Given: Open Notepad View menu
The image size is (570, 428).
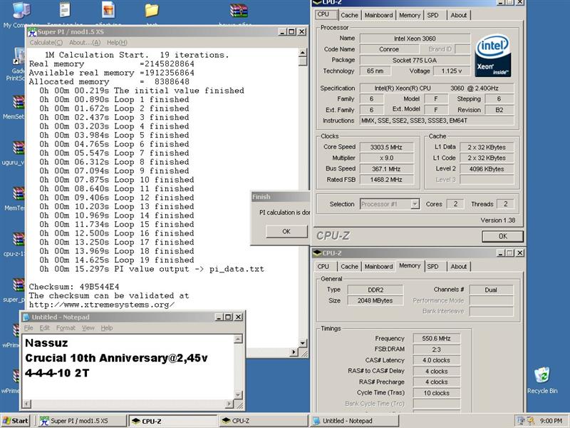Looking at the screenshot, I should pyautogui.click(x=88, y=328).
